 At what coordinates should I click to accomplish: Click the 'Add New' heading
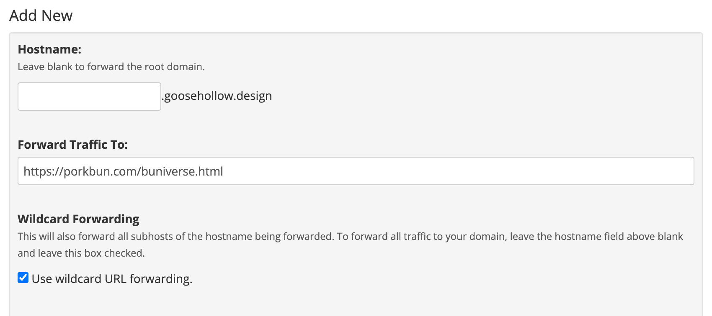pyautogui.click(x=41, y=15)
